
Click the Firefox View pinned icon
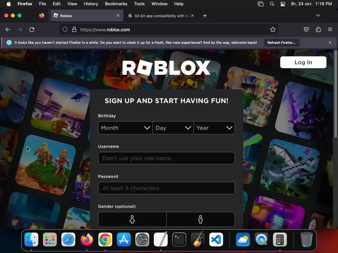coord(42,15)
